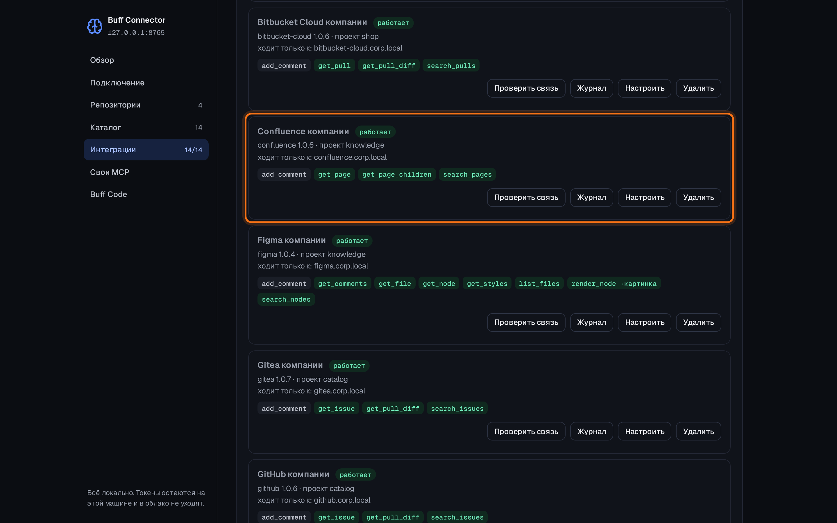Click работает status badge on Gitea card
Image resolution: width=837 pixels, height=523 pixels.
click(349, 366)
